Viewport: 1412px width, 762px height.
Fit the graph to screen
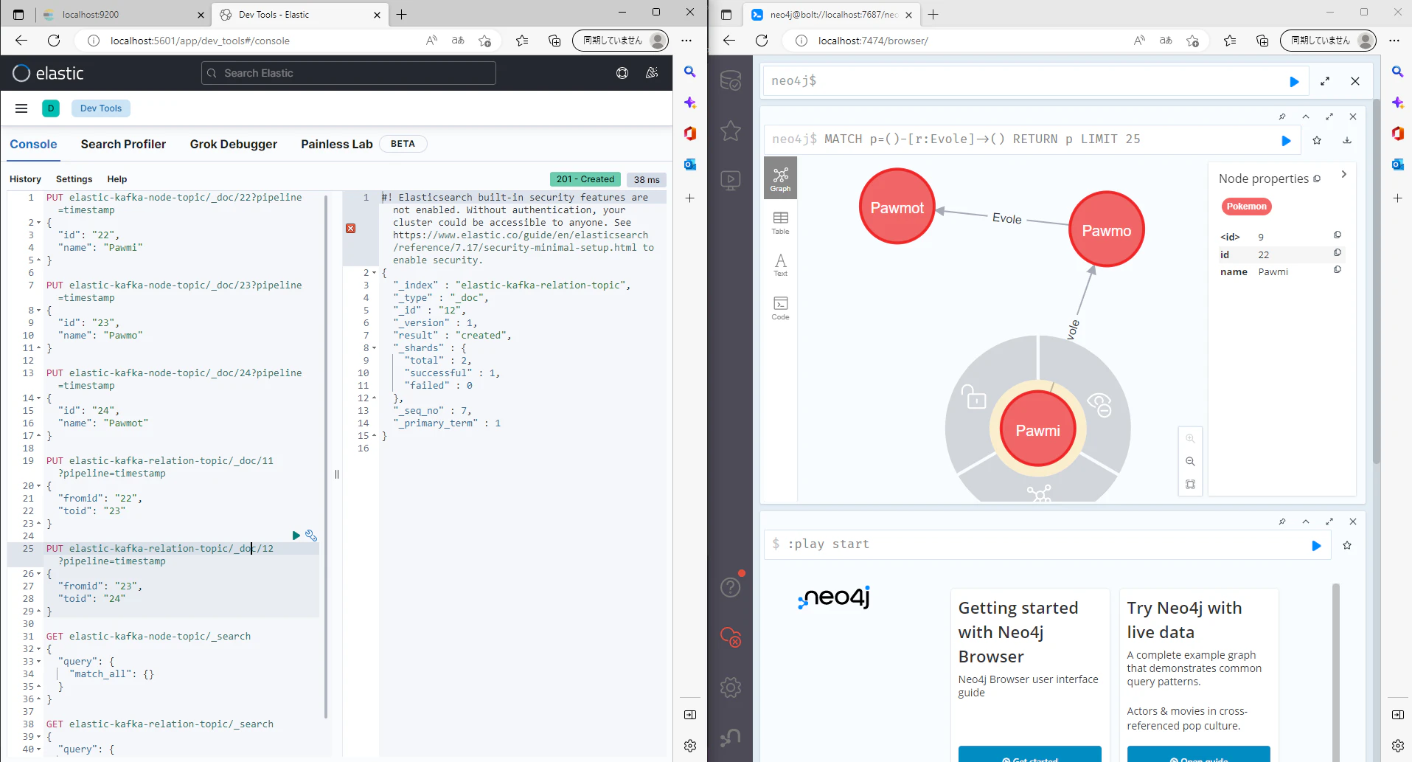[x=1190, y=485]
